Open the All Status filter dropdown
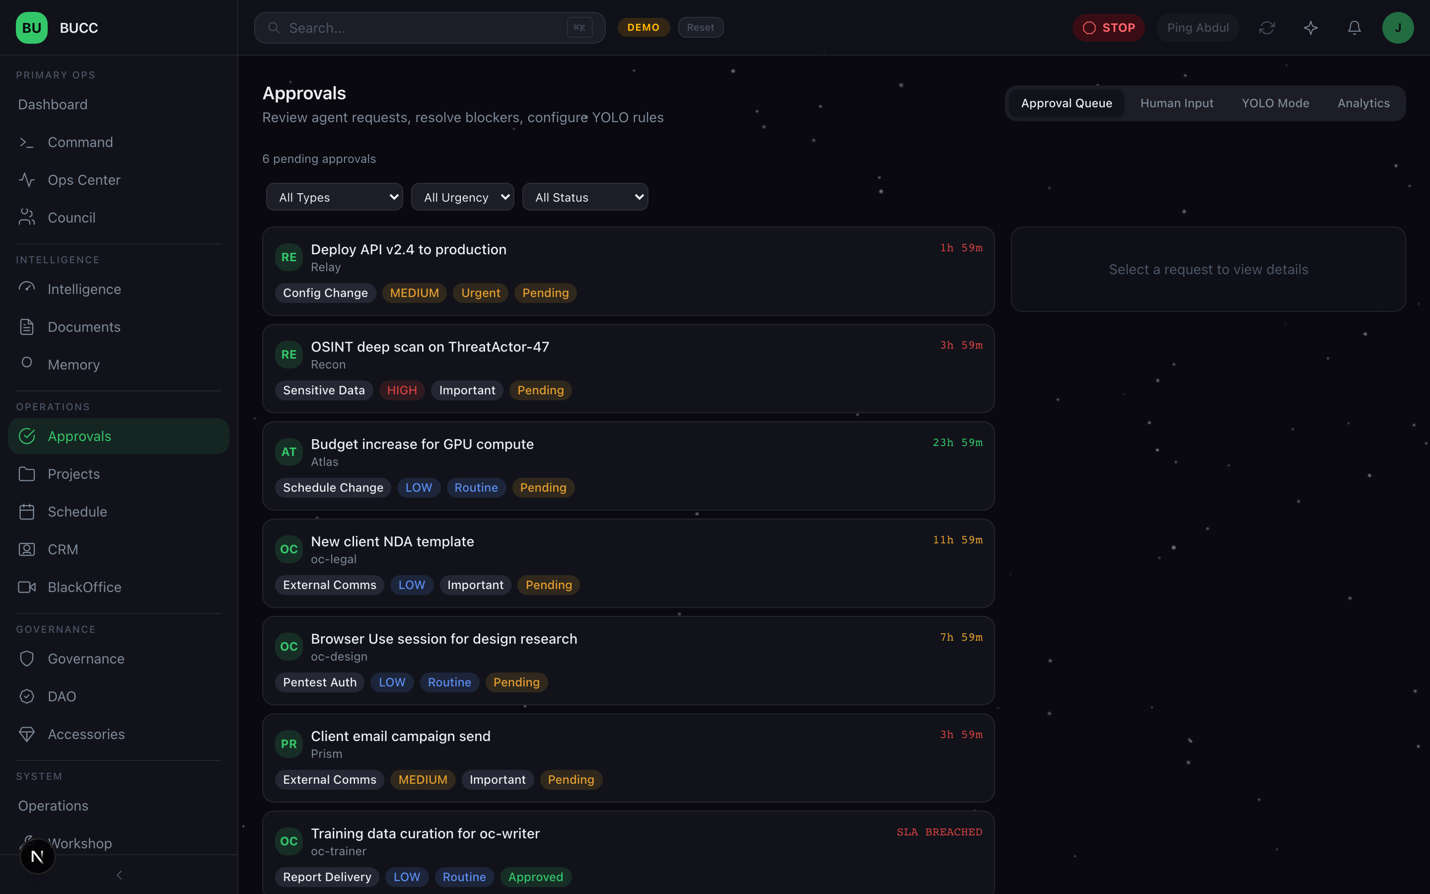1430x894 pixels. (x=585, y=198)
